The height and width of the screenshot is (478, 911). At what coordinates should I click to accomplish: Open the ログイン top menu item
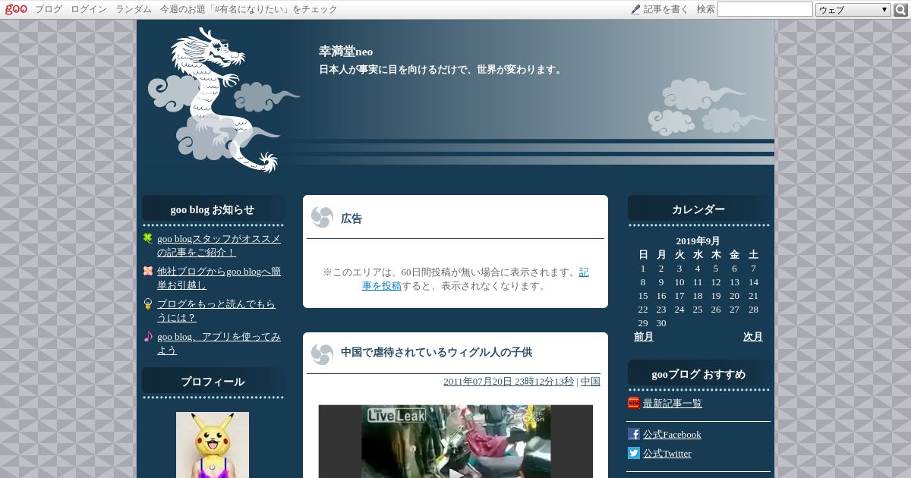pos(89,9)
